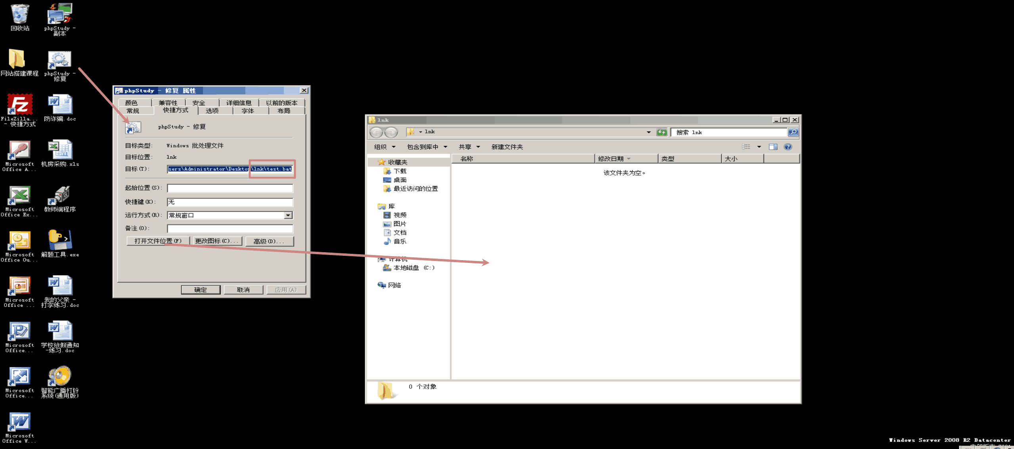Click the explorer refresh icon button
This screenshot has width=1014, height=449.
click(662, 132)
